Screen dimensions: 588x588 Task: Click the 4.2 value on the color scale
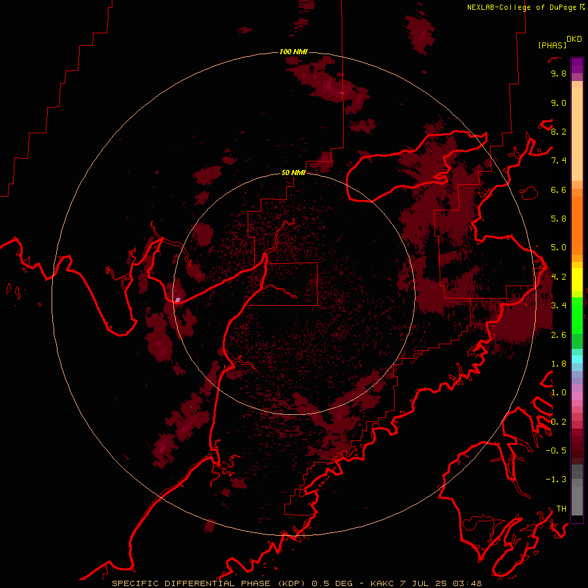point(559,277)
